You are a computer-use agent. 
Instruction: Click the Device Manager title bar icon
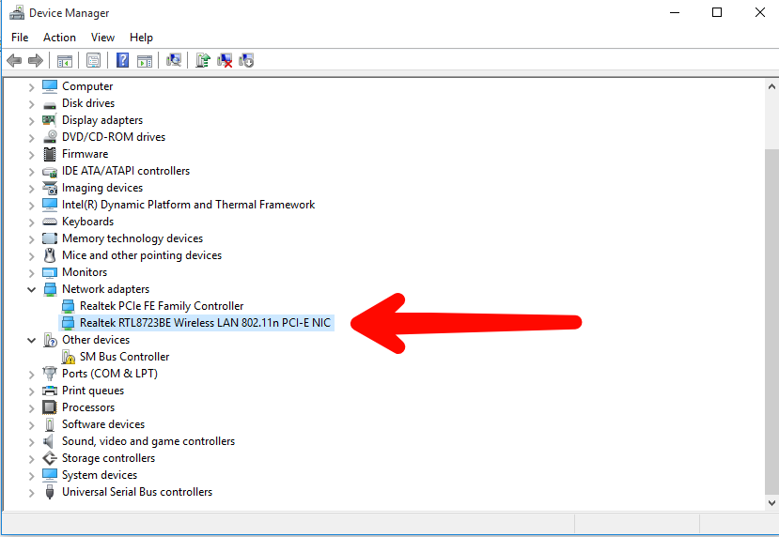(17, 13)
